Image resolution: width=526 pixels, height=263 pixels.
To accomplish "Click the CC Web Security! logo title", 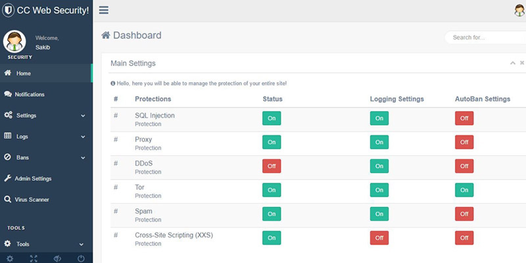I will point(53,10).
